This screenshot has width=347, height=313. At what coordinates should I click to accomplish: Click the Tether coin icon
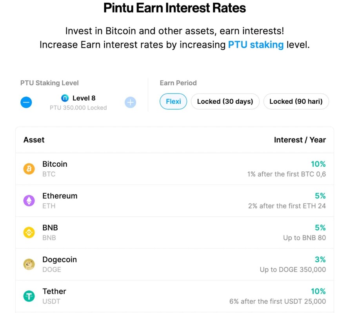[29, 296]
